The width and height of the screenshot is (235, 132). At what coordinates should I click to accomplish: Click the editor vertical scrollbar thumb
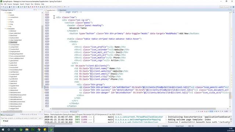click(x=230, y=95)
